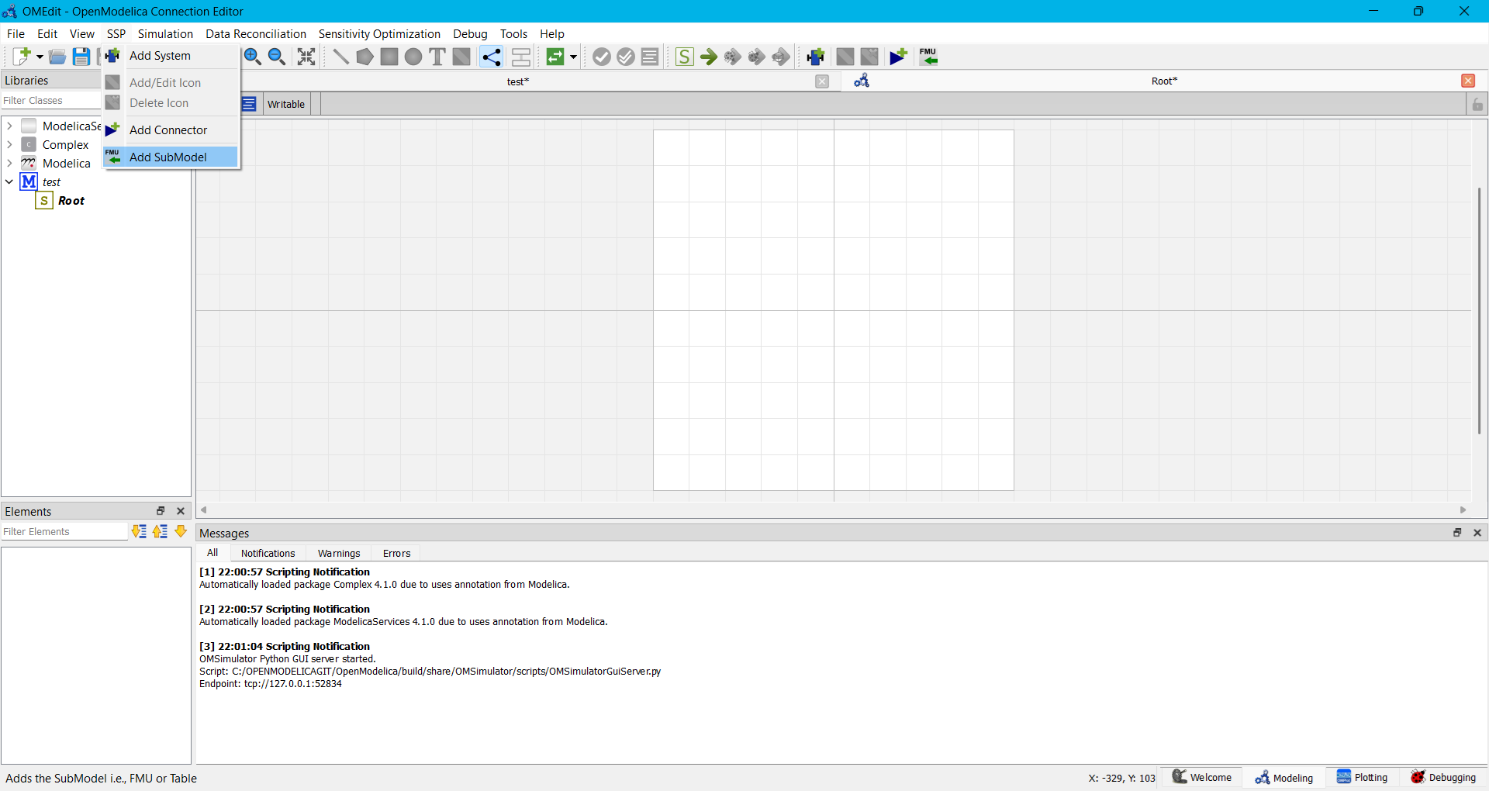Viewport: 1489px width, 791px height.
Task: Click the Add Connector toolbar icon
Action: pyautogui.click(x=899, y=57)
